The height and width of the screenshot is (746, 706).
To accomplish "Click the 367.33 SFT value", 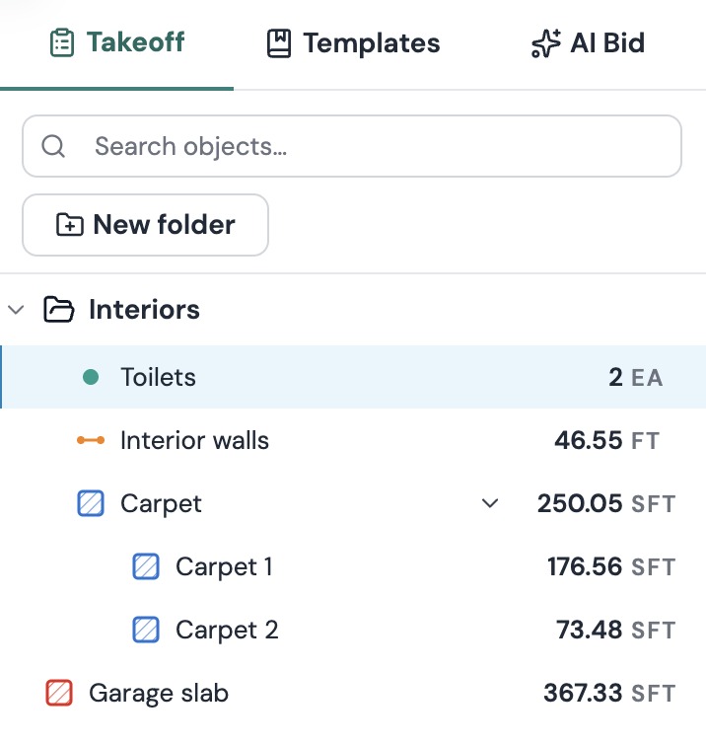I will pos(609,693).
